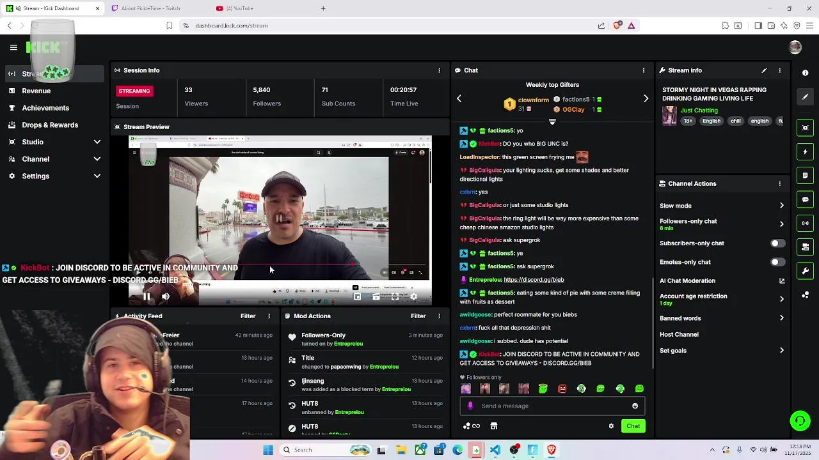The height and width of the screenshot is (460, 819).
Task: Switch to About PickleTime Twitch browser tab
Action: 150,8
